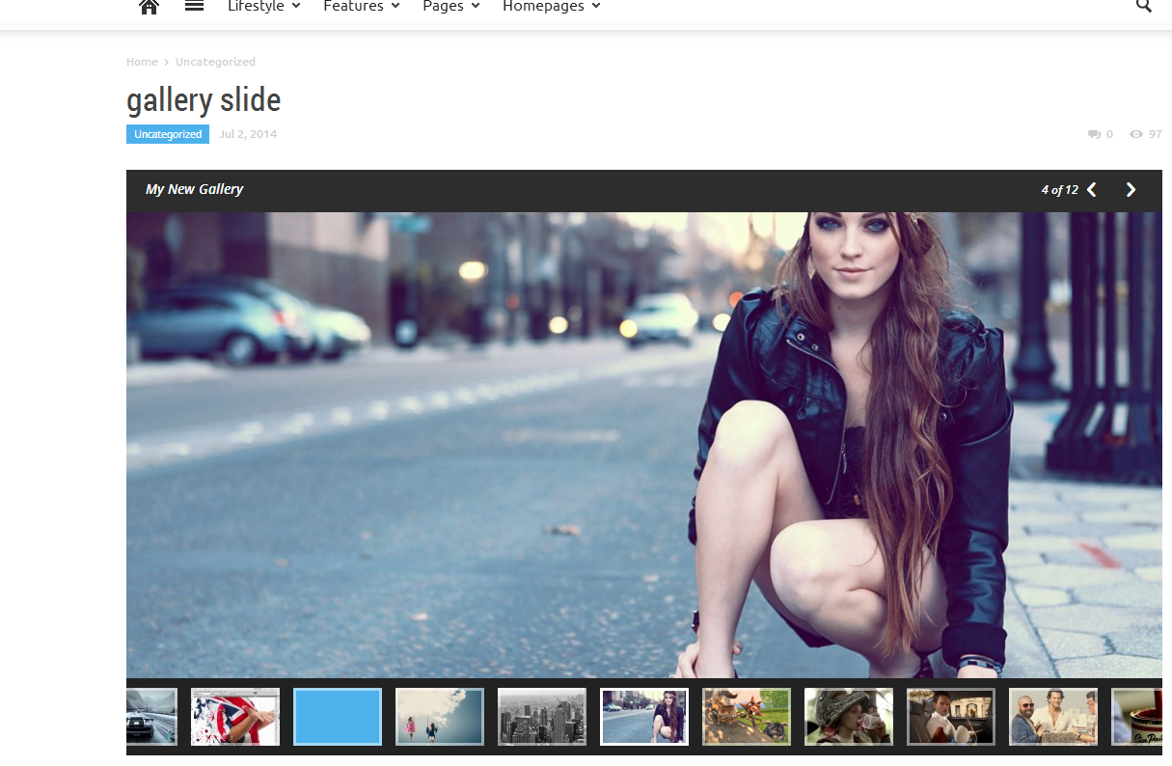Select the black-and-white city skyline thumbnail
1172x766 pixels.
pyautogui.click(x=542, y=717)
